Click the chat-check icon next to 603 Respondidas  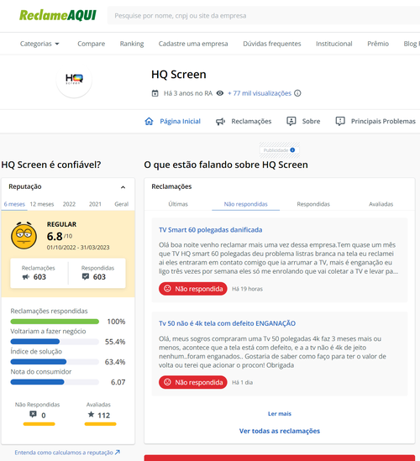[x=86, y=276]
